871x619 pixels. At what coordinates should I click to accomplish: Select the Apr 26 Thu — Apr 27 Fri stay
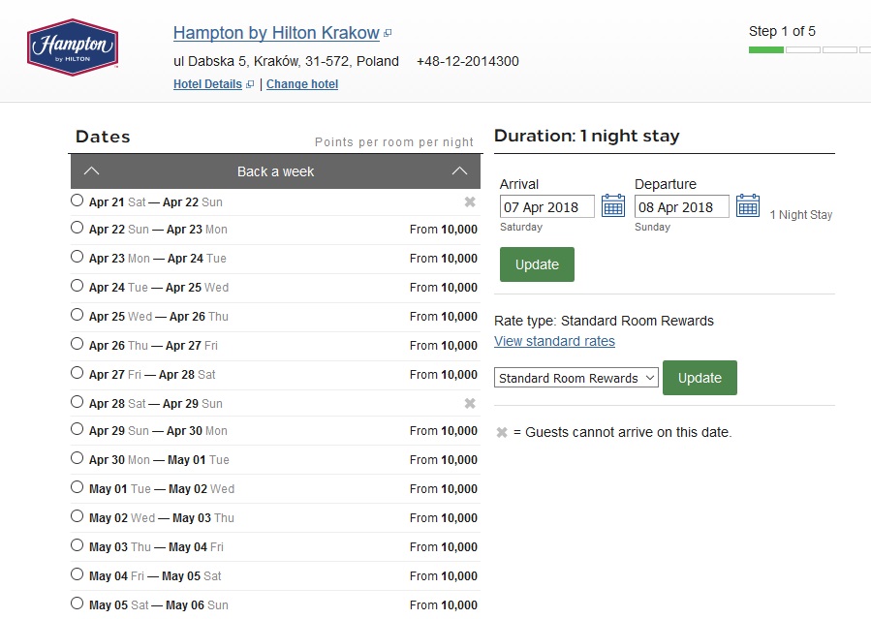point(78,344)
